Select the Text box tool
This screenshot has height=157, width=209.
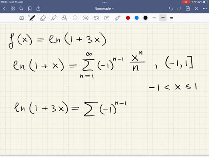tap(107, 18)
